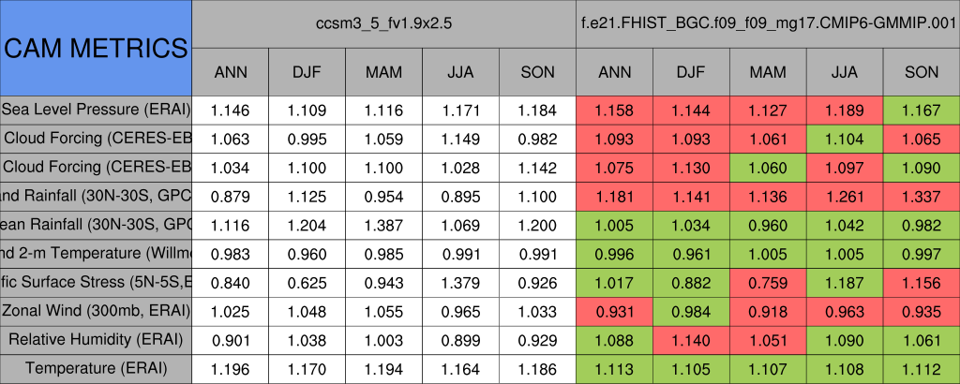Select the ccsm3_5_fv1.9x2.5 model header
The image size is (960, 384).
click(383, 23)
